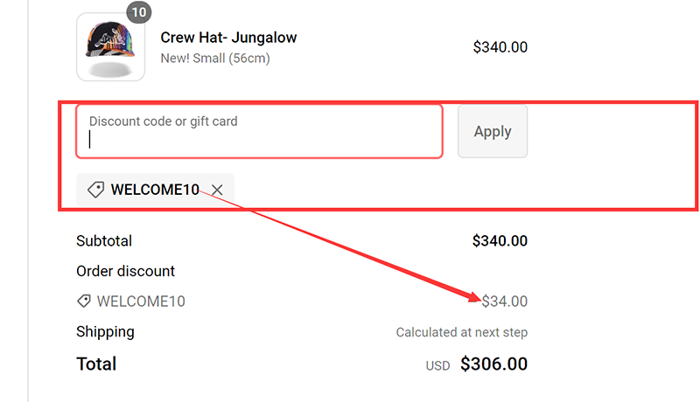
Task: Remove the WELCOME10 discount code with X
Action: [217, 190]
